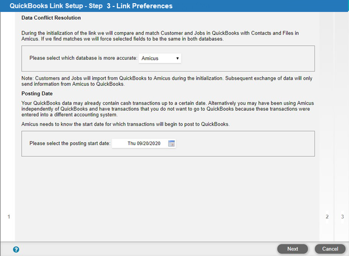Go to wizard step 1 panel
Image resolution: width=349 pixels, height=256 pixels.
click(8, 127)
